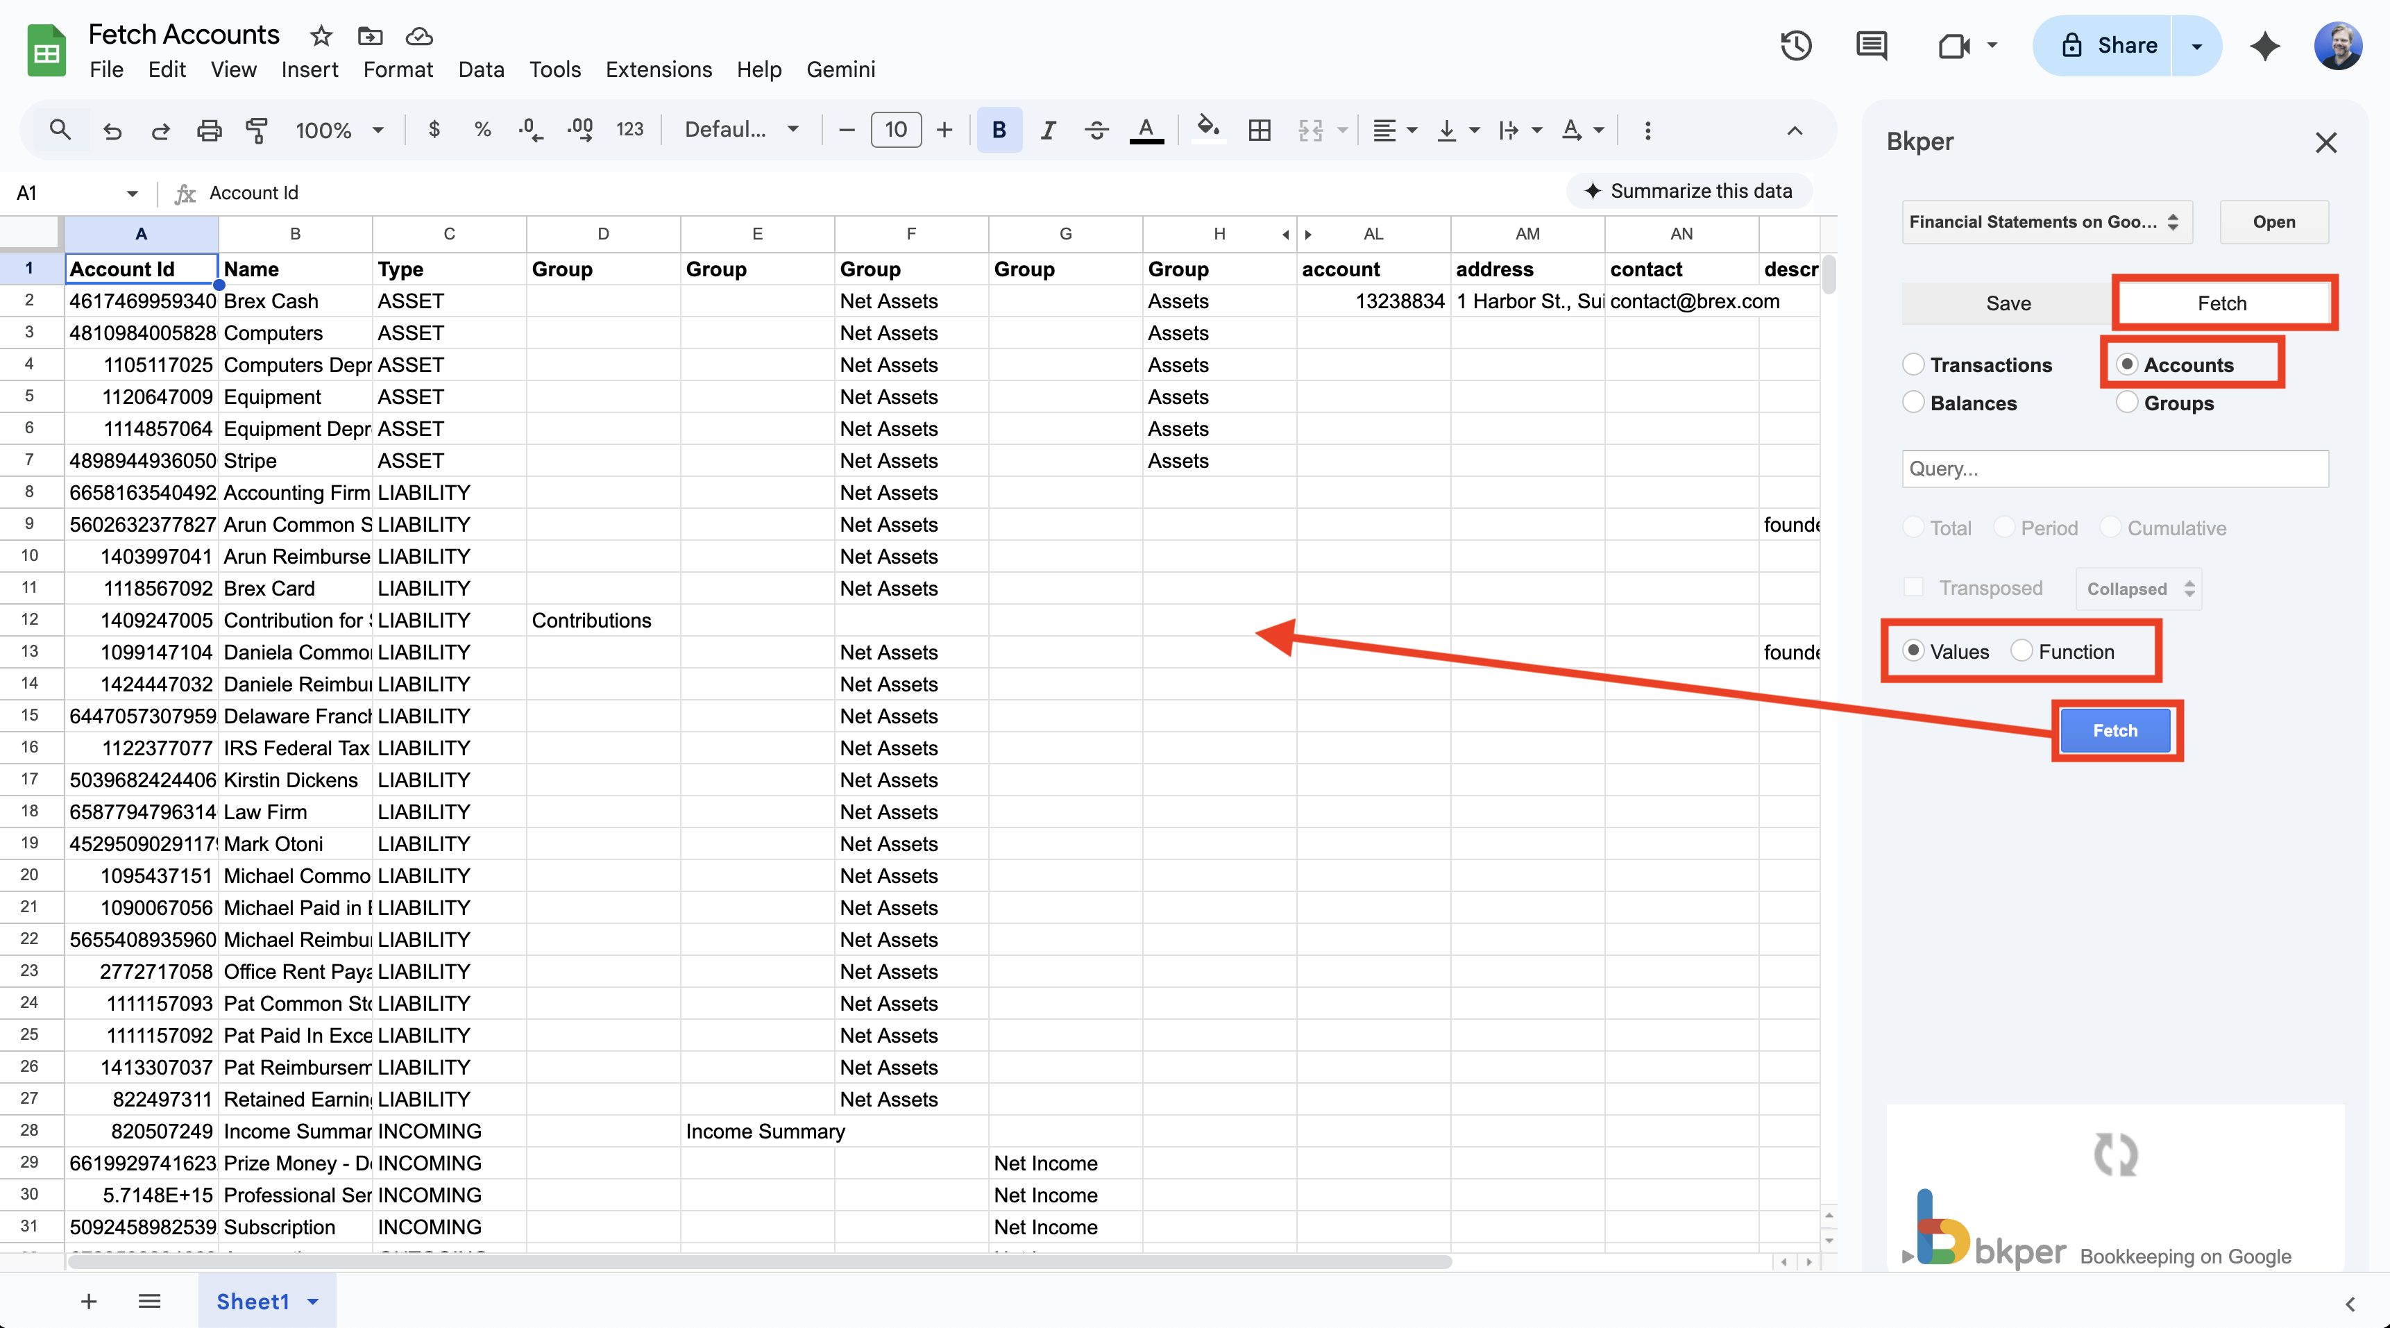Viewport: 2390px width, 1328px height.
Task: Switch to the Function radio option
Action: click(x=2021, y=650)
